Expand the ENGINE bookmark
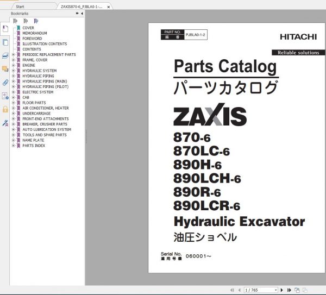The image size is (326, 295). 13,65
